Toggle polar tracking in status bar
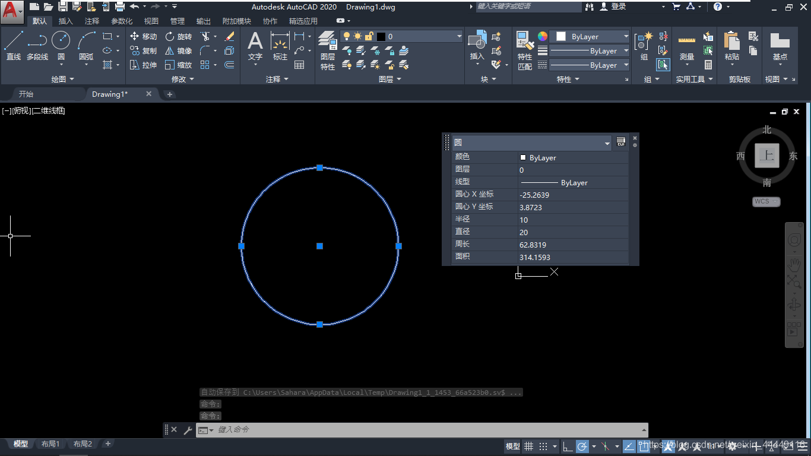The image size is (811, 456). 582,446
